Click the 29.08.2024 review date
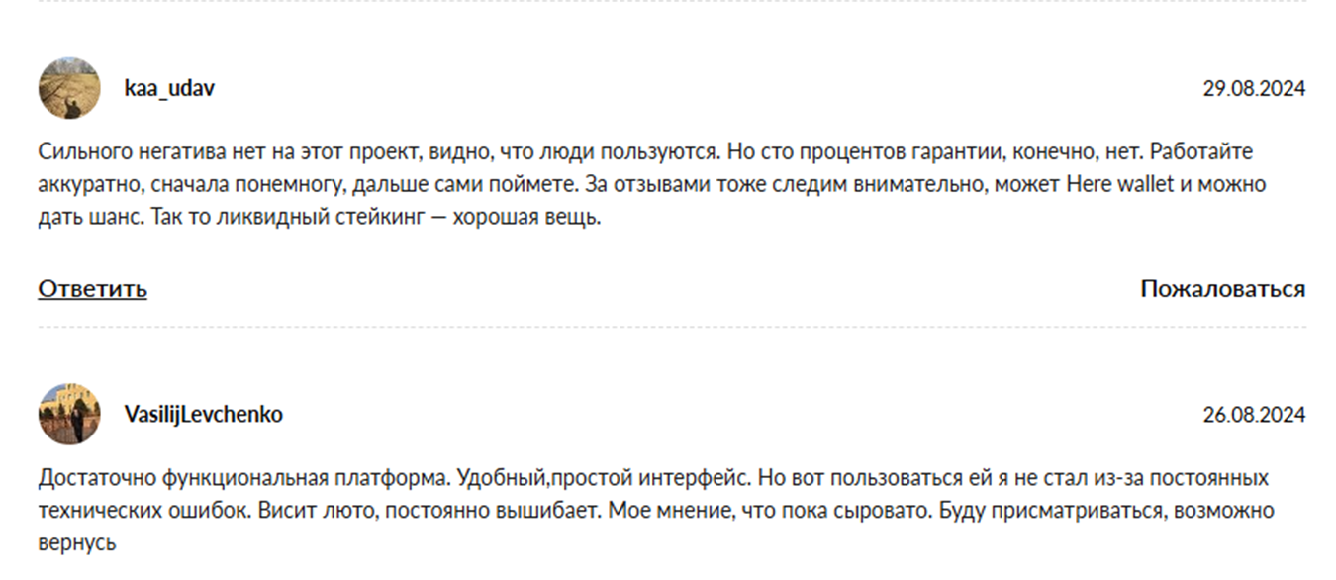Screen dimensions: 1336x580 tap(1254, 88)
